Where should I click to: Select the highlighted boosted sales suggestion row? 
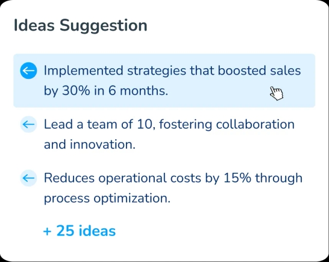[164, 80]
